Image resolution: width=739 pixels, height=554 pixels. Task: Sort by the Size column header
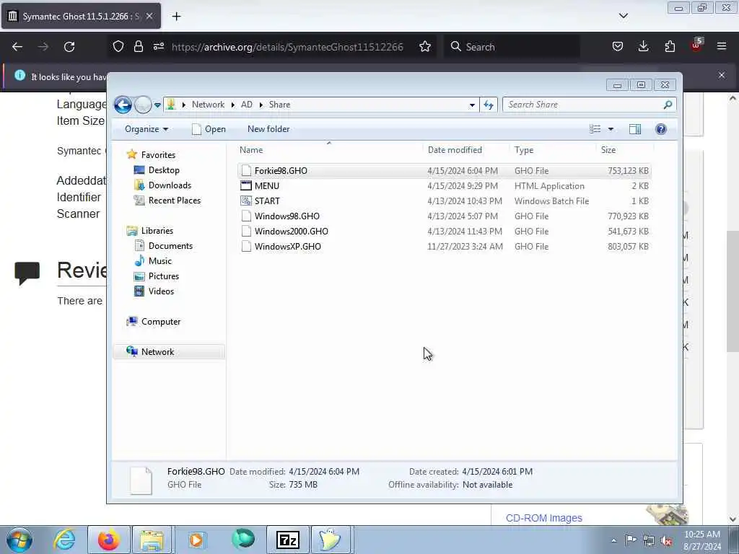click(x=625, y=150)
